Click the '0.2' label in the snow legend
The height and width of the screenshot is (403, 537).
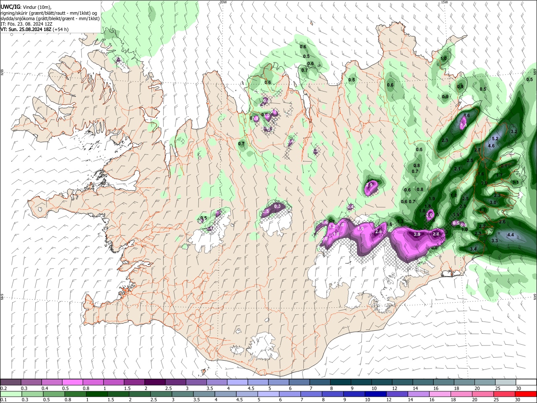[x=4, y=388]
